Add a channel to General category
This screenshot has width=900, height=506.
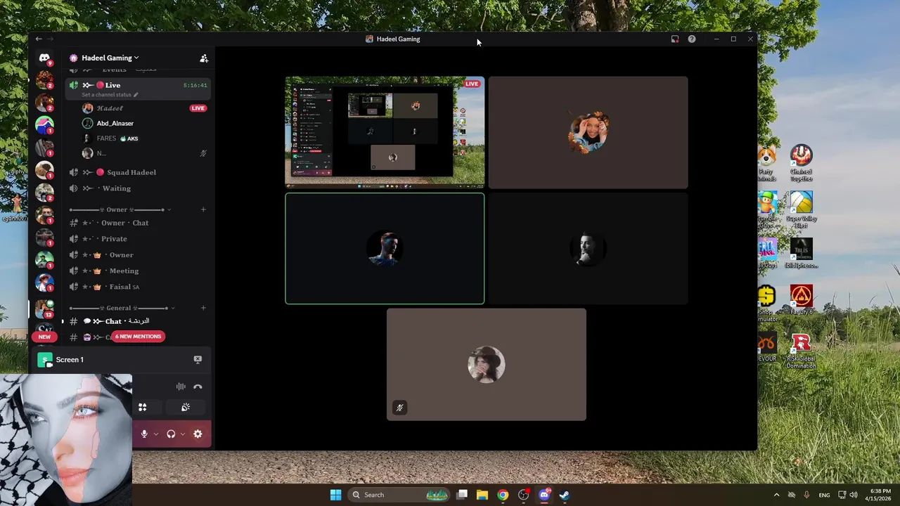pyautogui.click(x=203, y=308)
